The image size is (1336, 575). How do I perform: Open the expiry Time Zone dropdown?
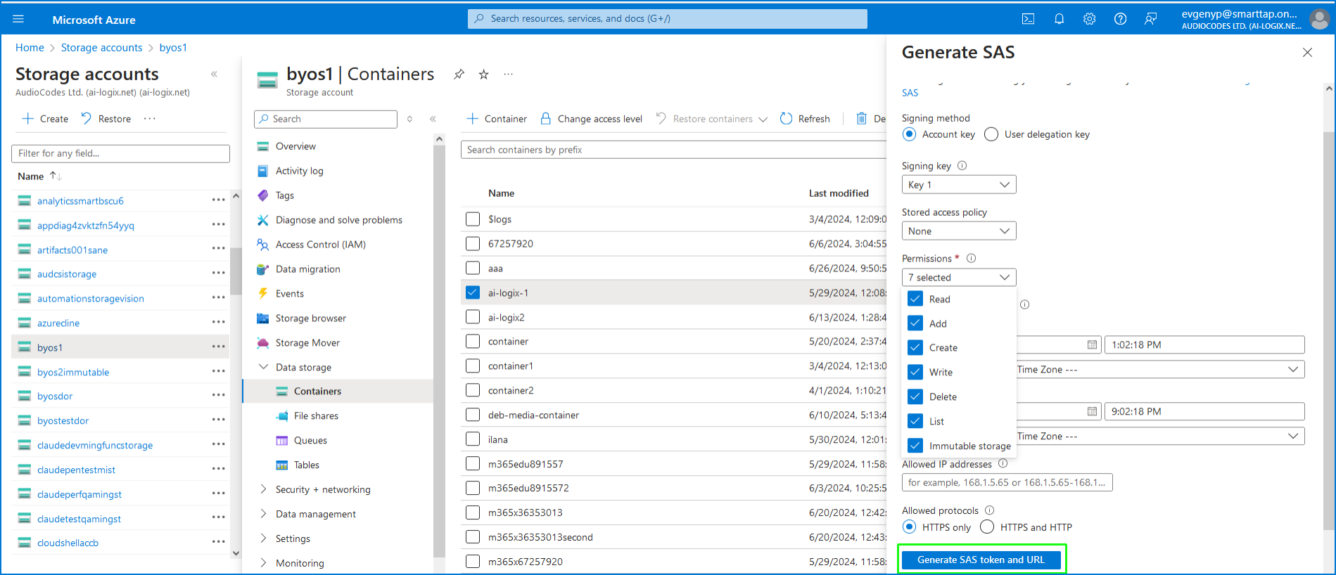pyautogui.click(x=1160, y=436)
